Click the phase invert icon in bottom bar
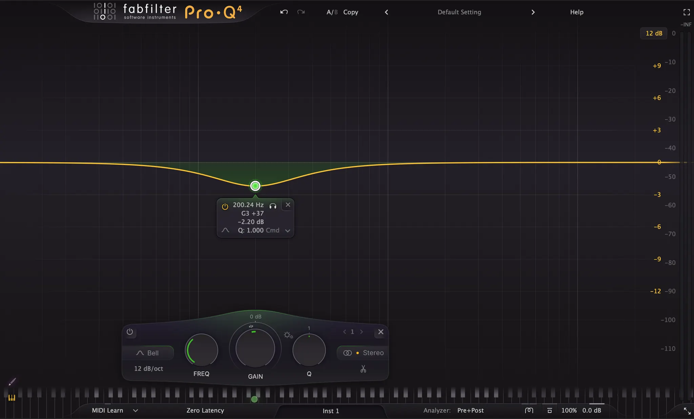Screen dimensions: 694x419 [x=529, y=411]
